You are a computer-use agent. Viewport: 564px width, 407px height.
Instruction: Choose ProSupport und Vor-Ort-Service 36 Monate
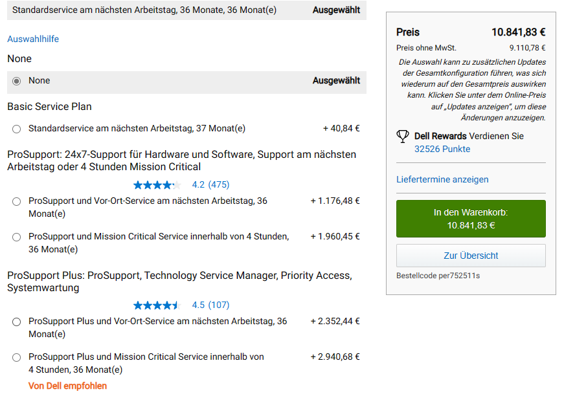(x=17, y=201)
